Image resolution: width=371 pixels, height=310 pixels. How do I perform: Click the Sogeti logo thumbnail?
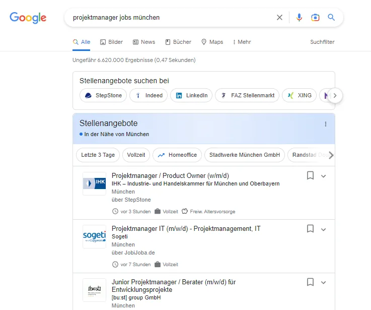pos(94,236)
